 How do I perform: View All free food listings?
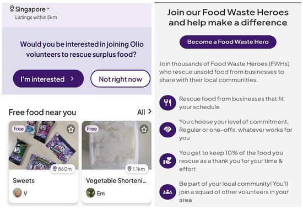(141, 112)
